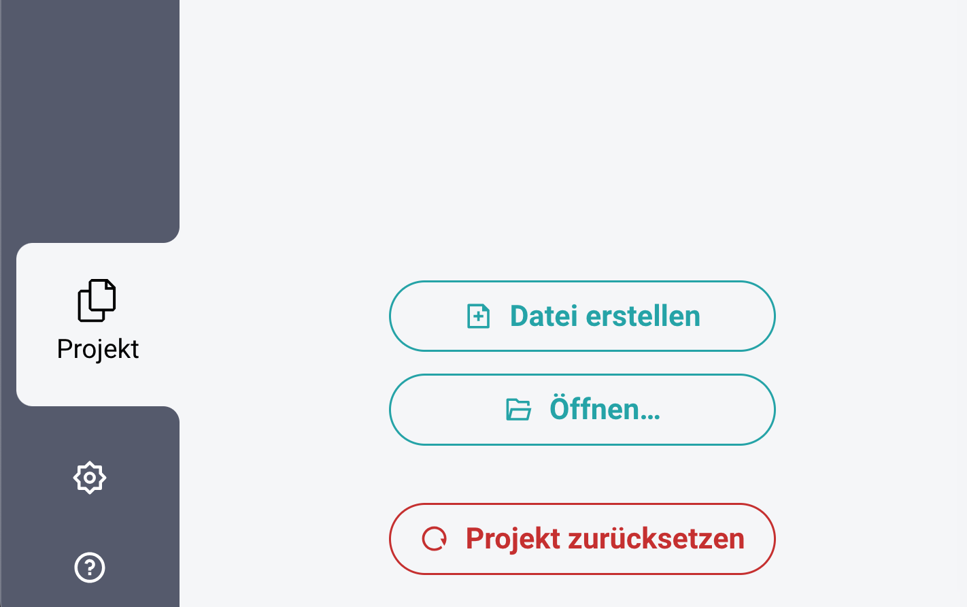Open settings via the gear icon
Screen dimensions: 967x607
point(90,478)
